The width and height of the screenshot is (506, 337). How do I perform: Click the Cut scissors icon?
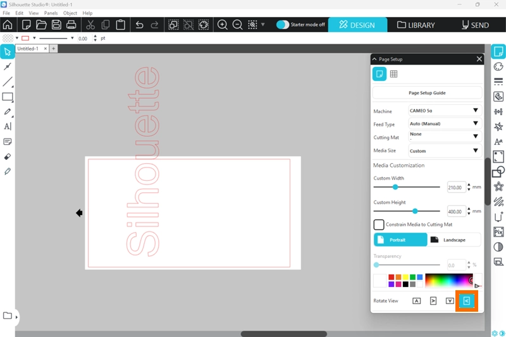90,25
